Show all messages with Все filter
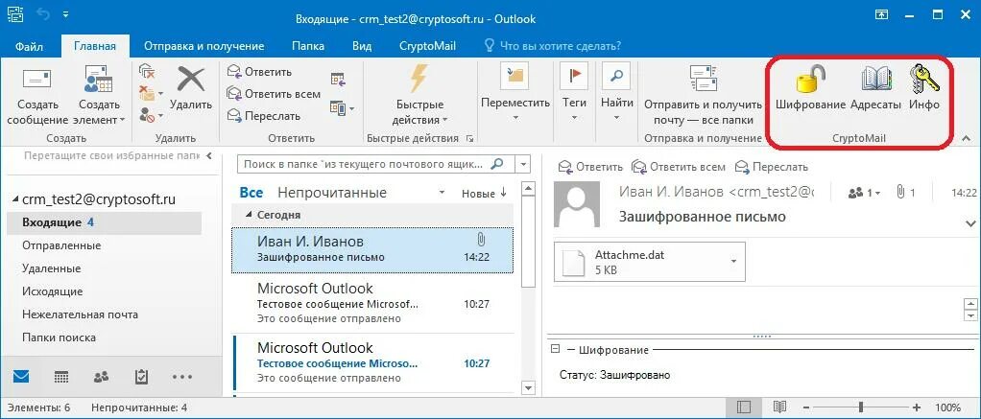This screenshot has width=981, height=419. tap(251, 193)
